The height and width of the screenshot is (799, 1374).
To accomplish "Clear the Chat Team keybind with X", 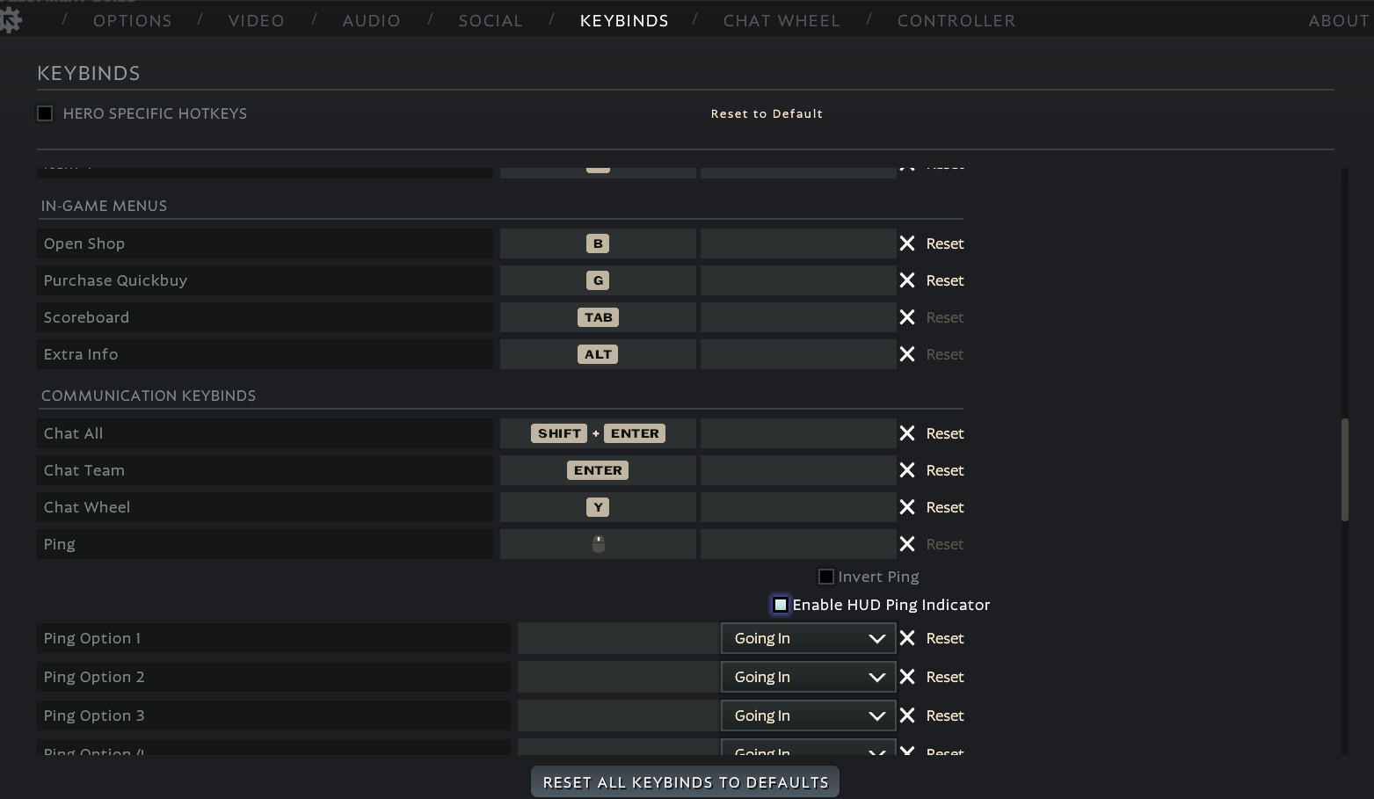I will pyautogui.click(x=907, y=470).
